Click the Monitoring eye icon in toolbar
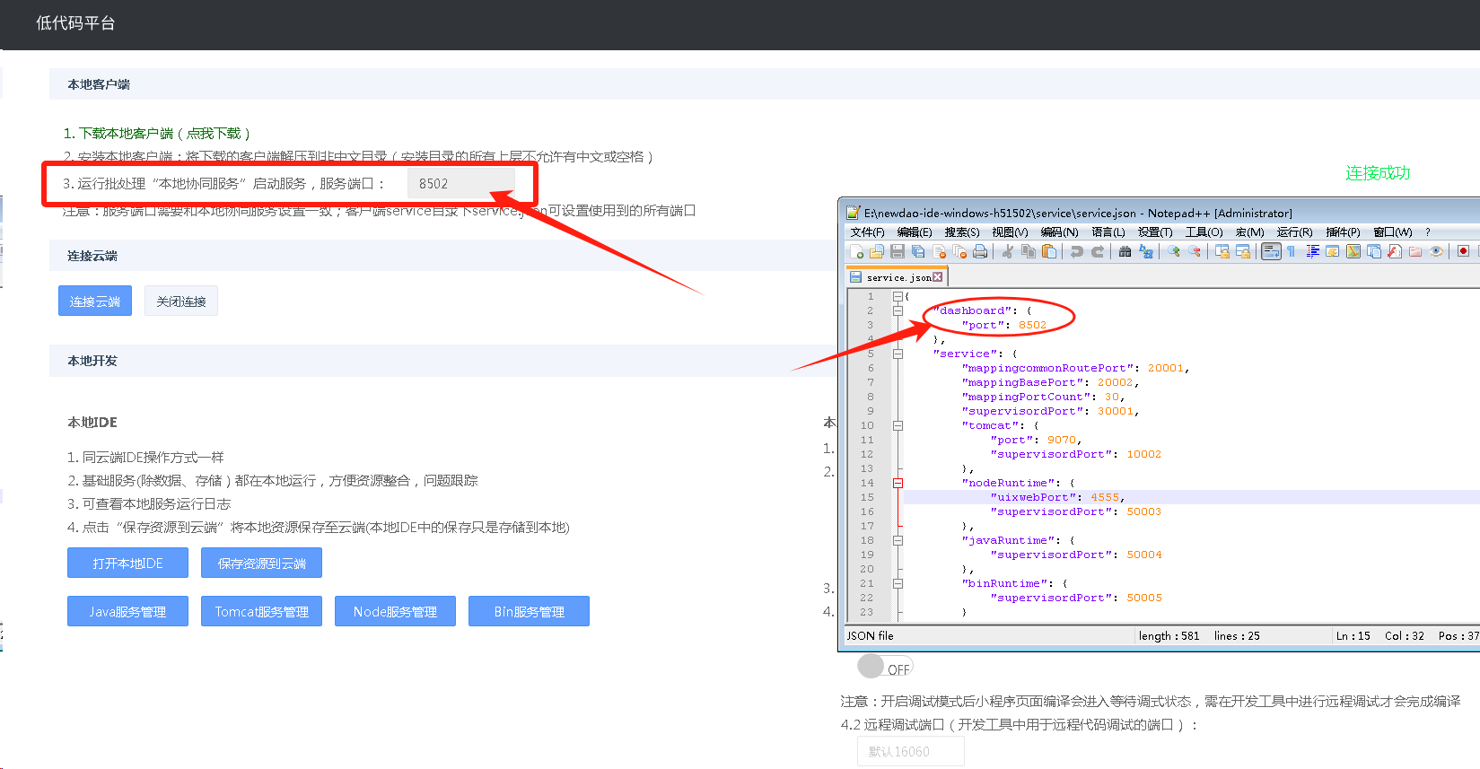Image resolution: width=1480 pixels, height=769 pixels. [x=1436, y=251]
